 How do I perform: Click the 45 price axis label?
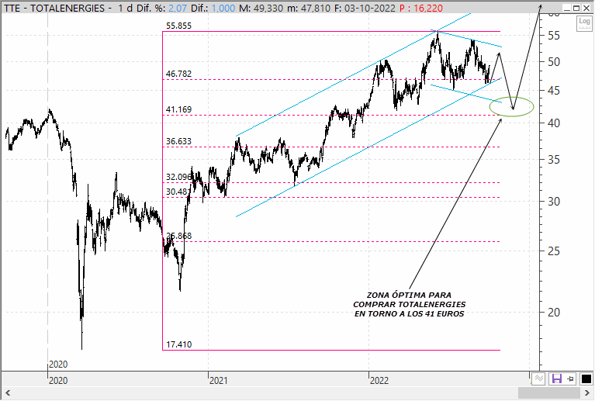(x=554, y=91)
